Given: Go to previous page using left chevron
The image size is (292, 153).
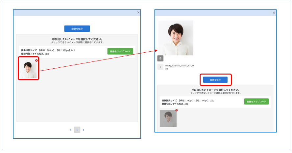Looking at the screenshot, I should point(70,130).
